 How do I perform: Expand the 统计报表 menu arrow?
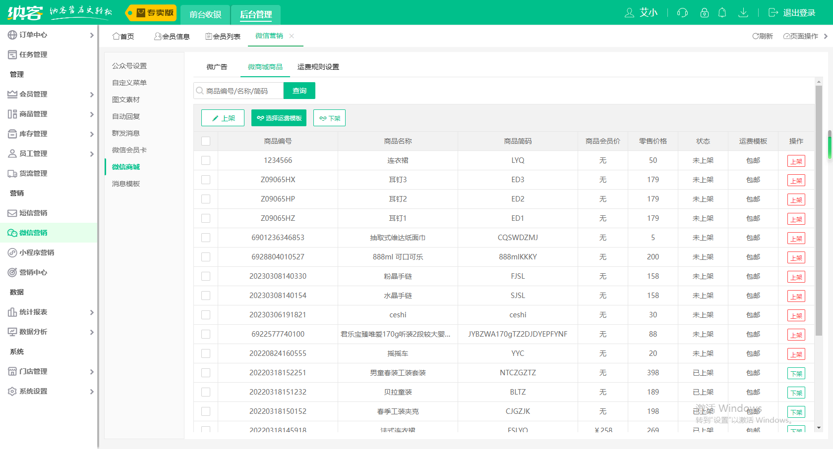click(92, 312)
